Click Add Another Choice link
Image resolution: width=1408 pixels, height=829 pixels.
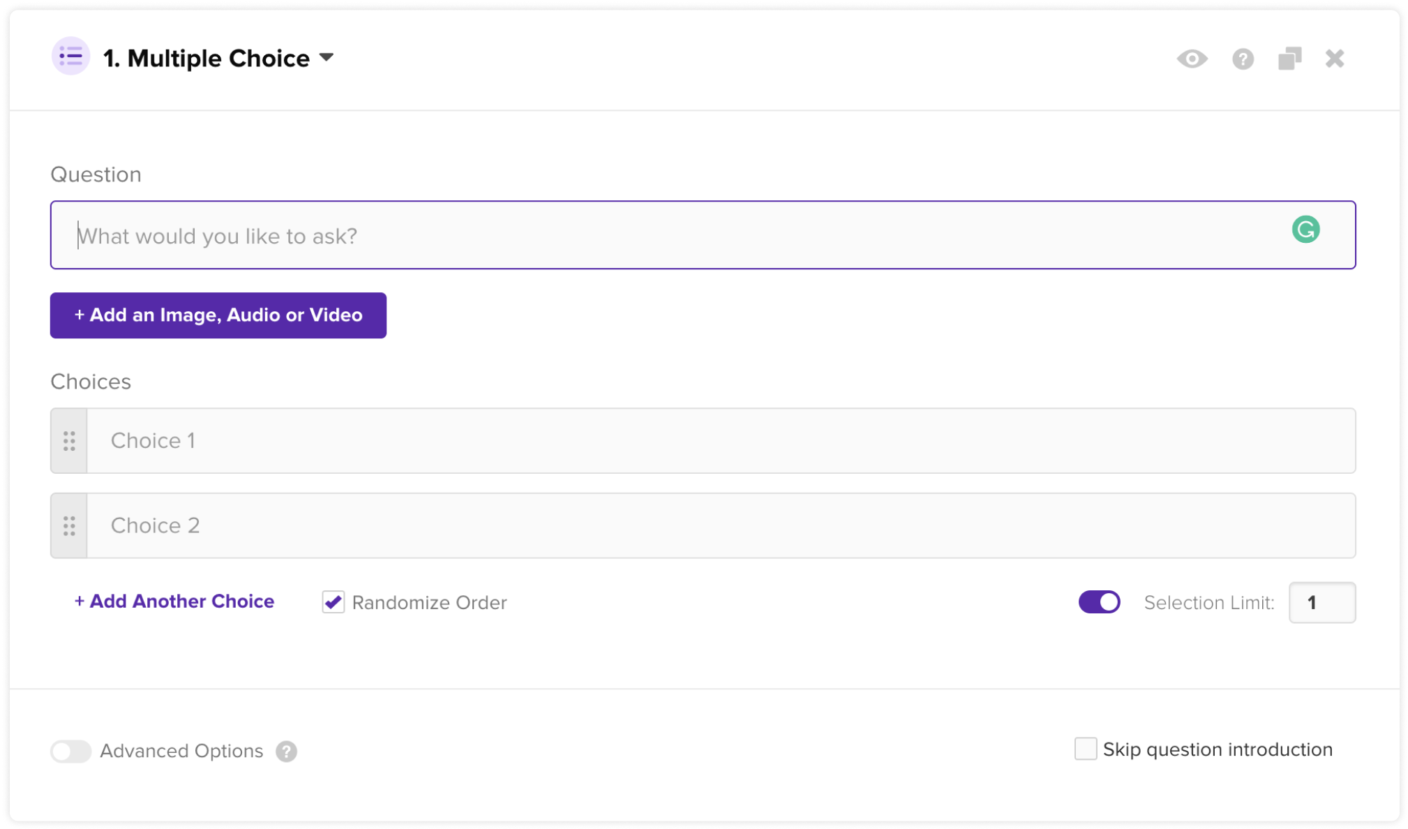[174, 602]
